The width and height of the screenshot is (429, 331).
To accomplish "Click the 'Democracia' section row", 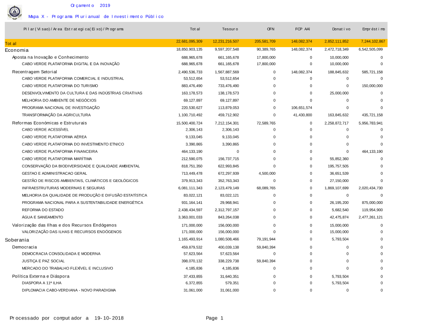I will tap(24, 247).
